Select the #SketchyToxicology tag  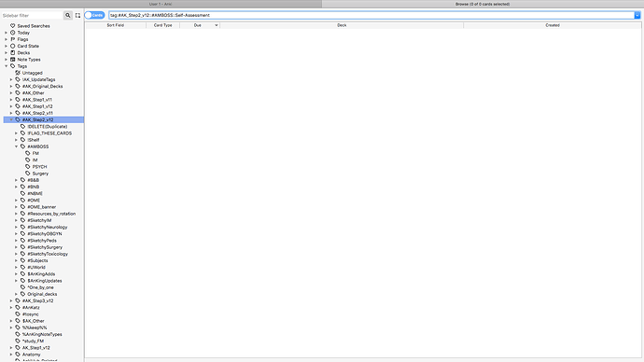click(48, 254)
